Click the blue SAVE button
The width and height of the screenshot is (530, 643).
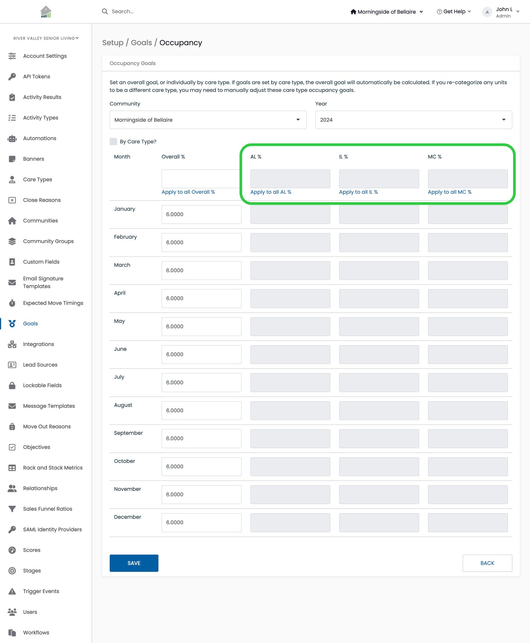(134, 563)
